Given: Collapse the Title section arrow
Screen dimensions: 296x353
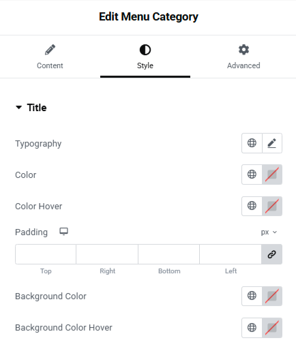Looking at the screenshot, I should tap(18, 107).
